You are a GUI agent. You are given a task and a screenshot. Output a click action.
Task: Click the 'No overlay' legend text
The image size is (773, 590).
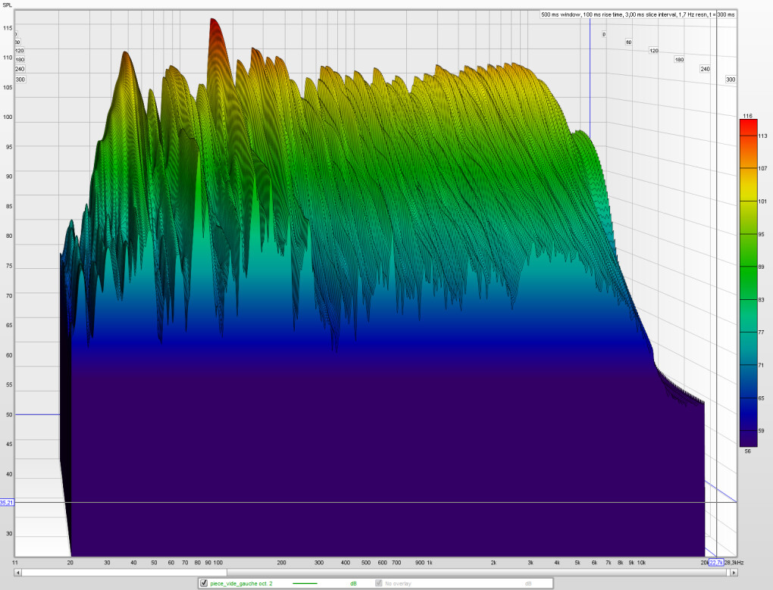[x=398, y=583]
